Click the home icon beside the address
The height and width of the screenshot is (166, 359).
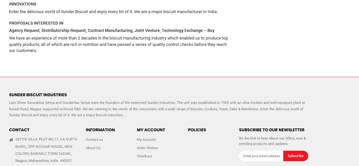tap(11, 140)
